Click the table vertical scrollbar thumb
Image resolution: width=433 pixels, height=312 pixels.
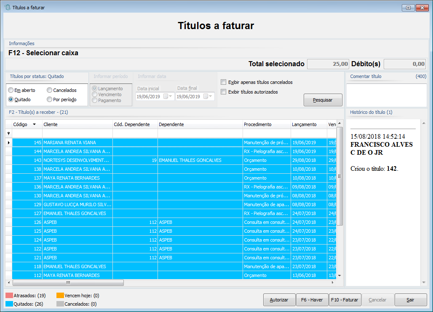(339, 176)
